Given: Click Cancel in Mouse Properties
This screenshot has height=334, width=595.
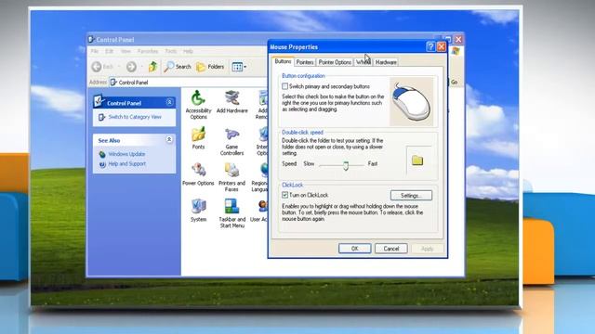Looking at the screenshot, I should click(x=390, y=249).
